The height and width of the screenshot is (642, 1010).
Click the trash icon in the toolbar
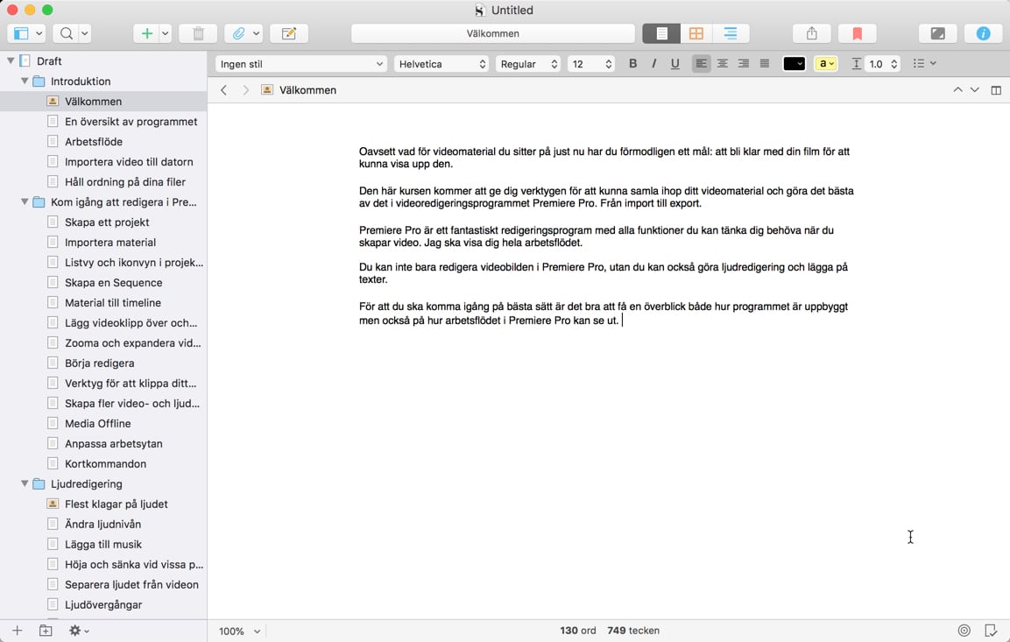pyautogui.click(x=198, y=33)
